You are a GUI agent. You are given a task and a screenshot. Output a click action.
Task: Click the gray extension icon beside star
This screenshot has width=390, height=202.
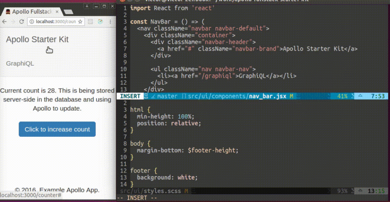tap(90, 22)
